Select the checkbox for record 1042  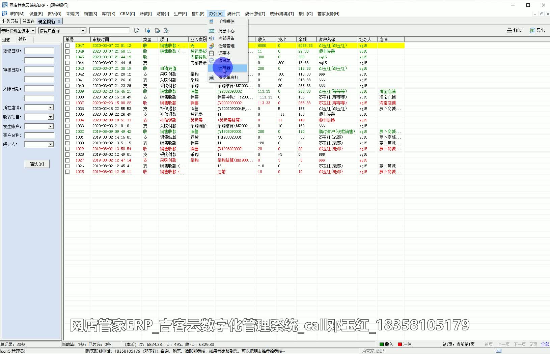point(67,74)
